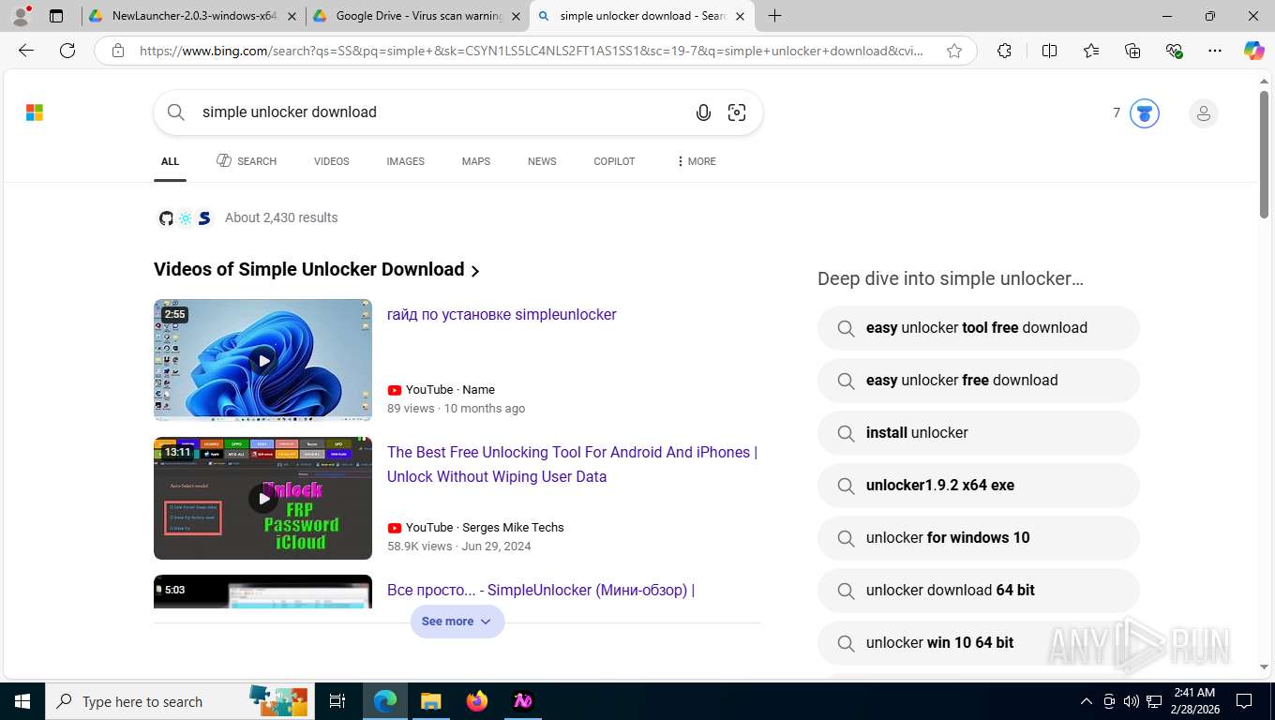
Task: Open Videos of Simple Unlocker Download heading
Action: point(317,270)
